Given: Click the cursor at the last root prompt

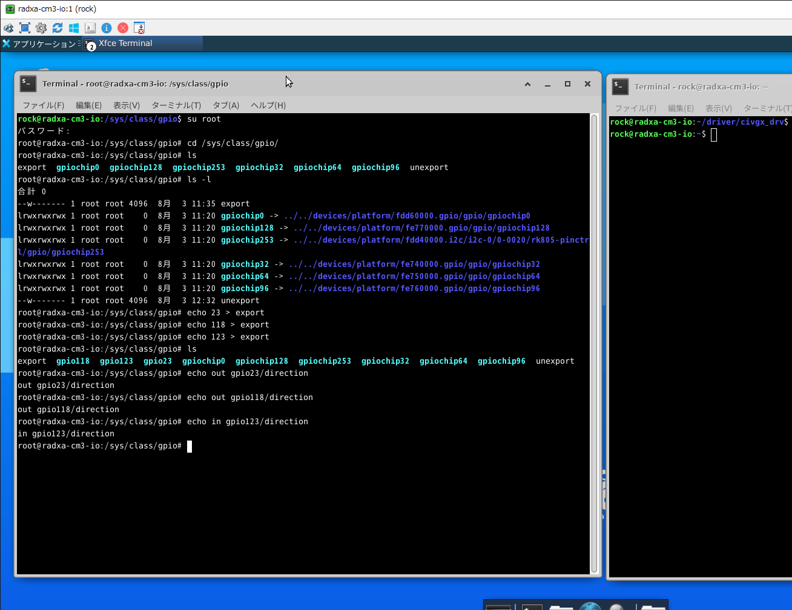Looking at the screenshot, I should (190, 447).
